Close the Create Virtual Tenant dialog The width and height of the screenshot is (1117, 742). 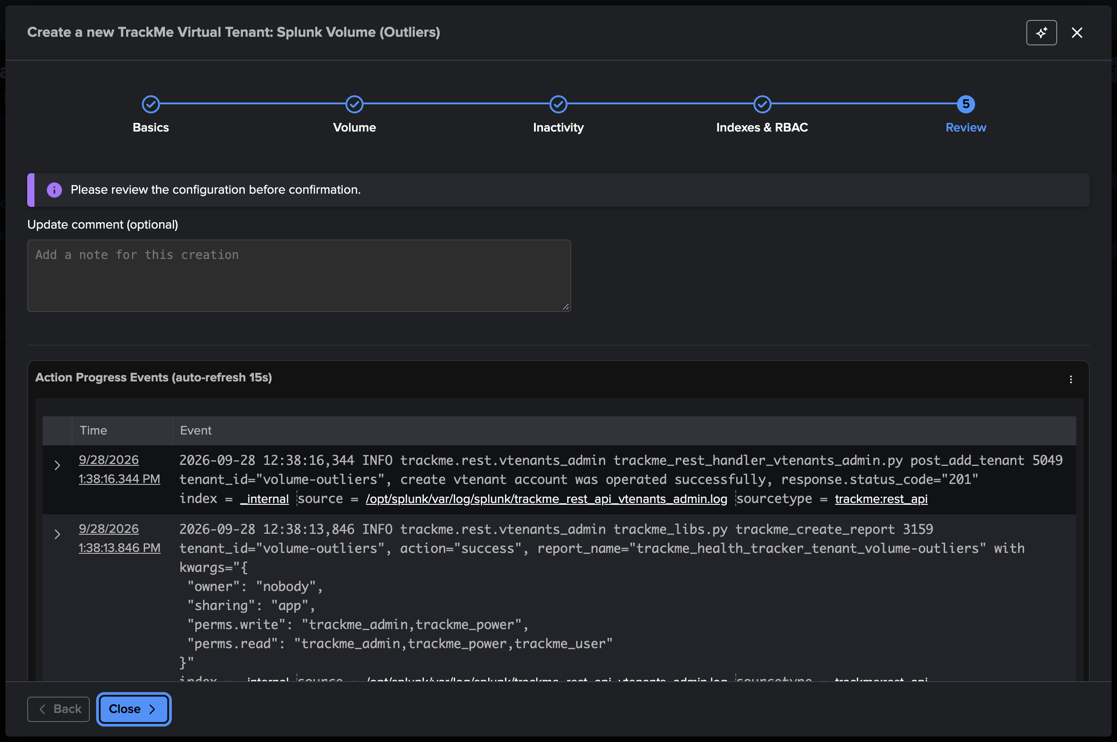click(x=1077, y=33)
